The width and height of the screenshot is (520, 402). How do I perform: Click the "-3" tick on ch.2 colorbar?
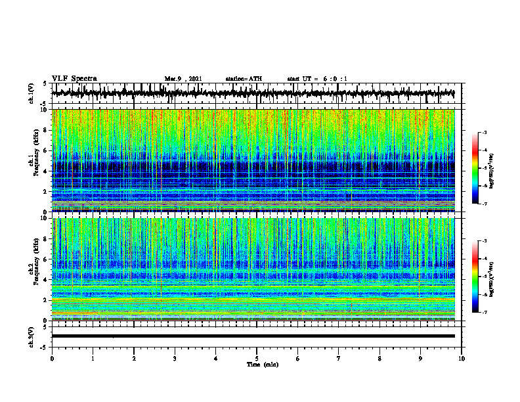[484, 241]
